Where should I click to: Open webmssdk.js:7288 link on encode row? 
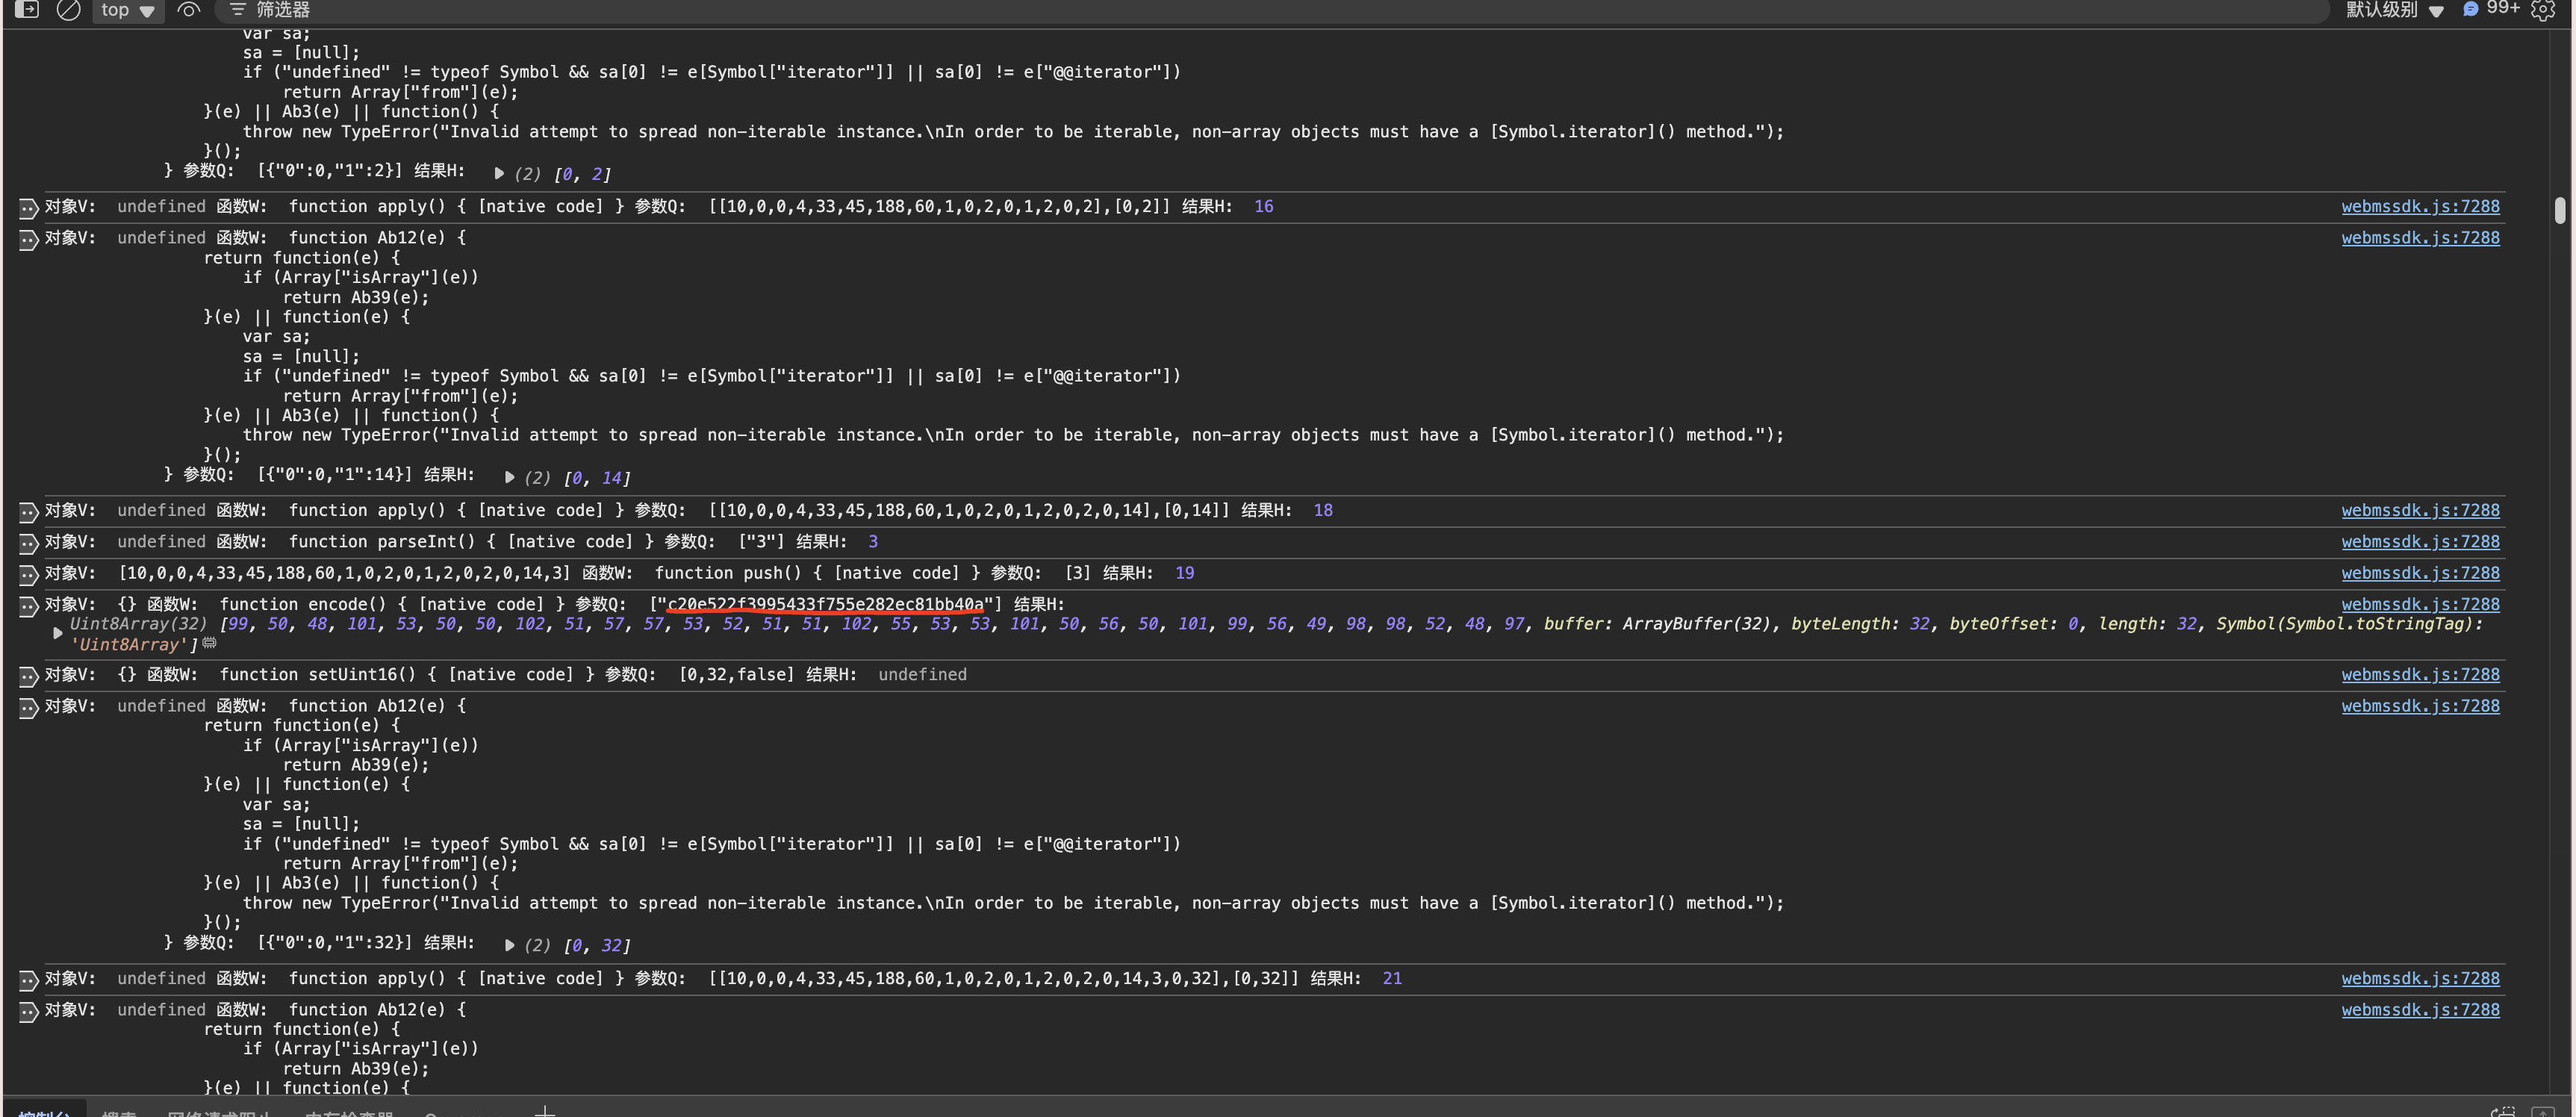pos(2420,604)
